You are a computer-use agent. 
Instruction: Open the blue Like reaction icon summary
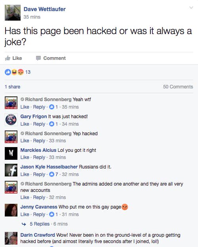pyautogui.click(x=8, y=72)
